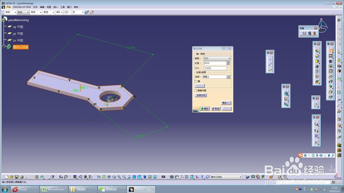Click the rectangular pattern grid icon
The width and height of the screenshot is (344, 193).
tap(316, 136)
